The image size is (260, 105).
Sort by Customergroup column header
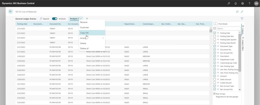click(x=149, y=24)
